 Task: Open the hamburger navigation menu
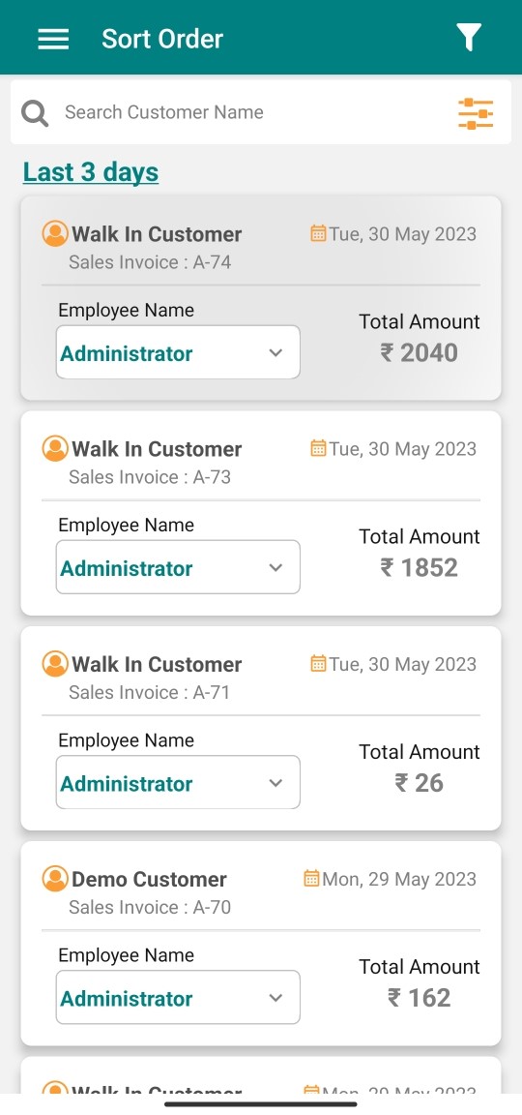(53, 39)
